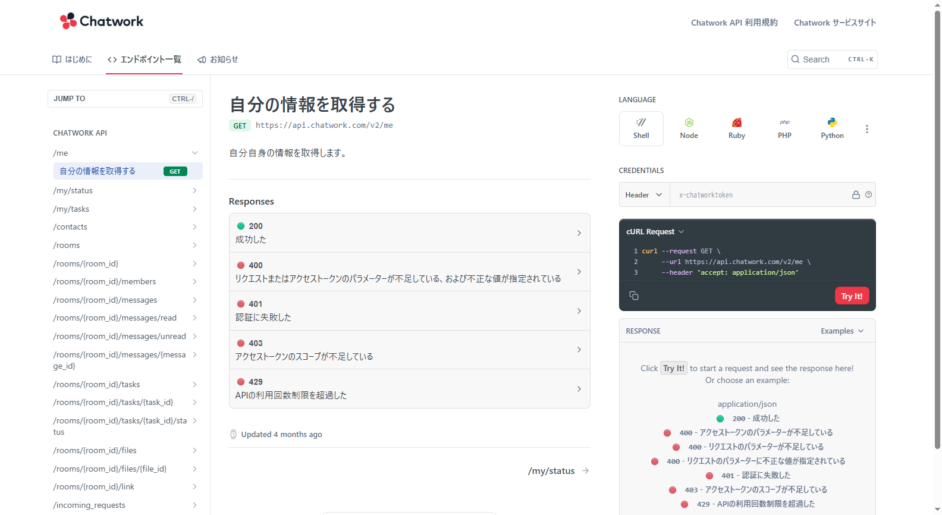Open Chatwork API 利用規約 link

click(x=734, y=23)
